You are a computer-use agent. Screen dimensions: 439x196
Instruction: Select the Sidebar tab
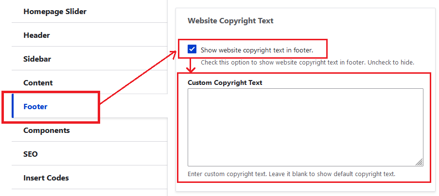[37, 59]
